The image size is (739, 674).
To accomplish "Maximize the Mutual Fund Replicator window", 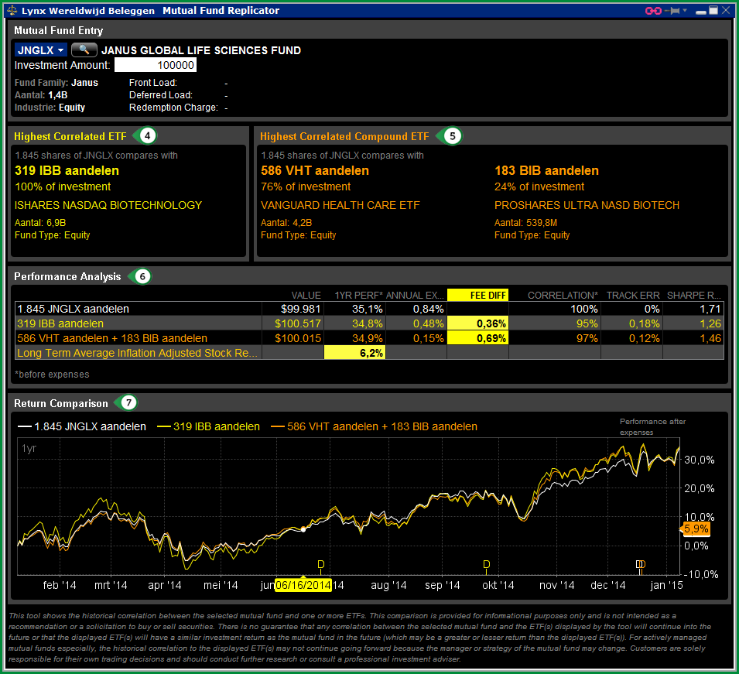I will 713,10.
